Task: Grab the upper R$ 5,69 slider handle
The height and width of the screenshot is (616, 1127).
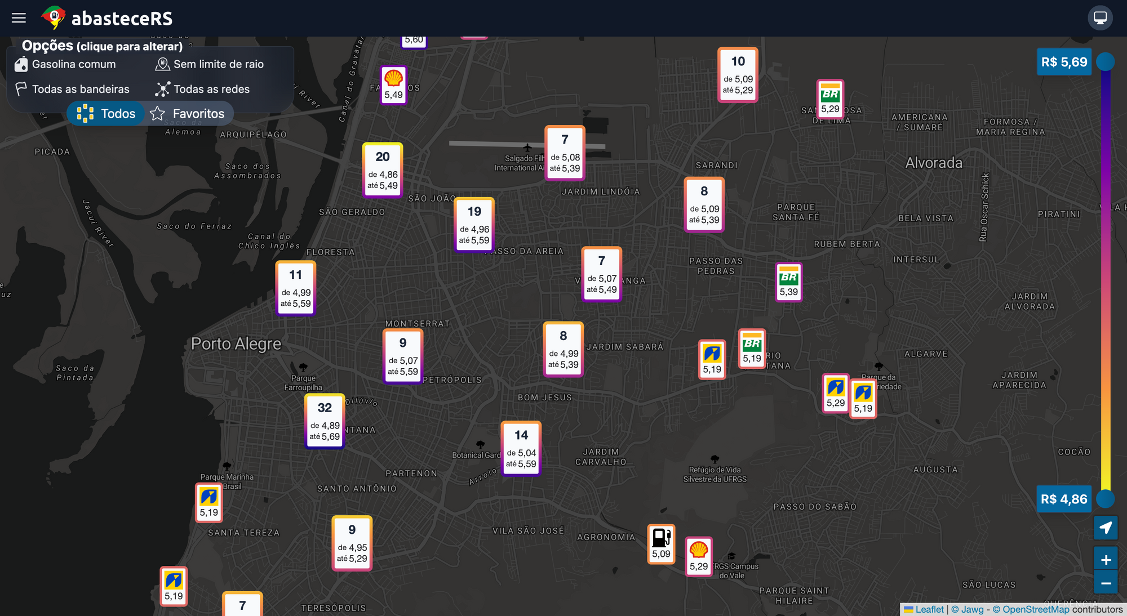Action: 1106,62
